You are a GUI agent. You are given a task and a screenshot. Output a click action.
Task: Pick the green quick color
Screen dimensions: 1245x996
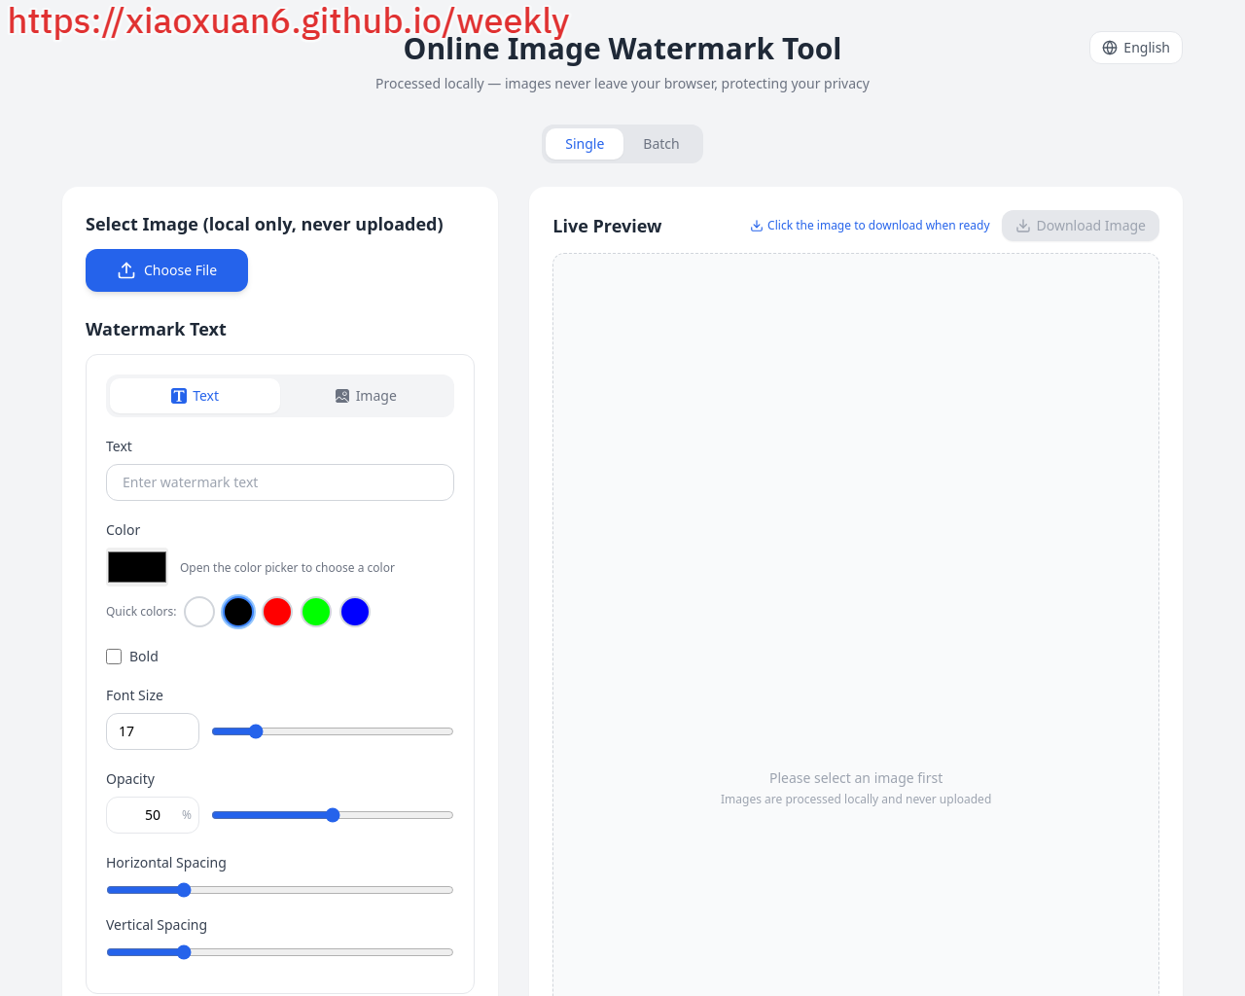tap(316, 612)
